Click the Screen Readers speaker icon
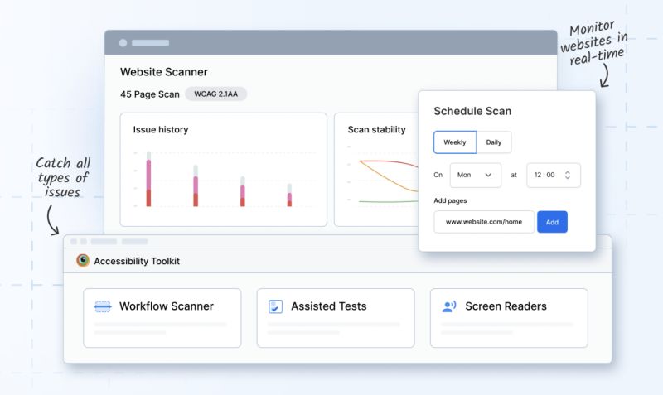663x395 pixels. click(x=449, y=306)
